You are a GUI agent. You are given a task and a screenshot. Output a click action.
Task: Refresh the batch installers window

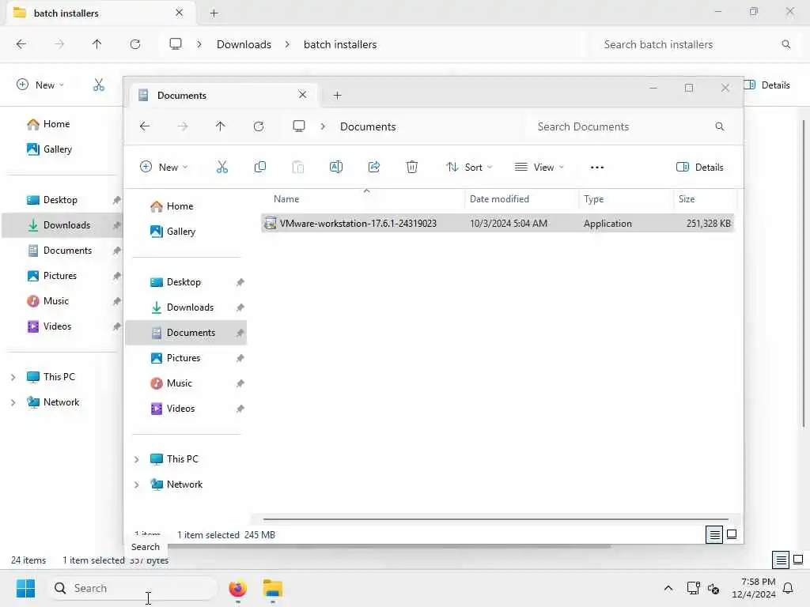[134, 44]
